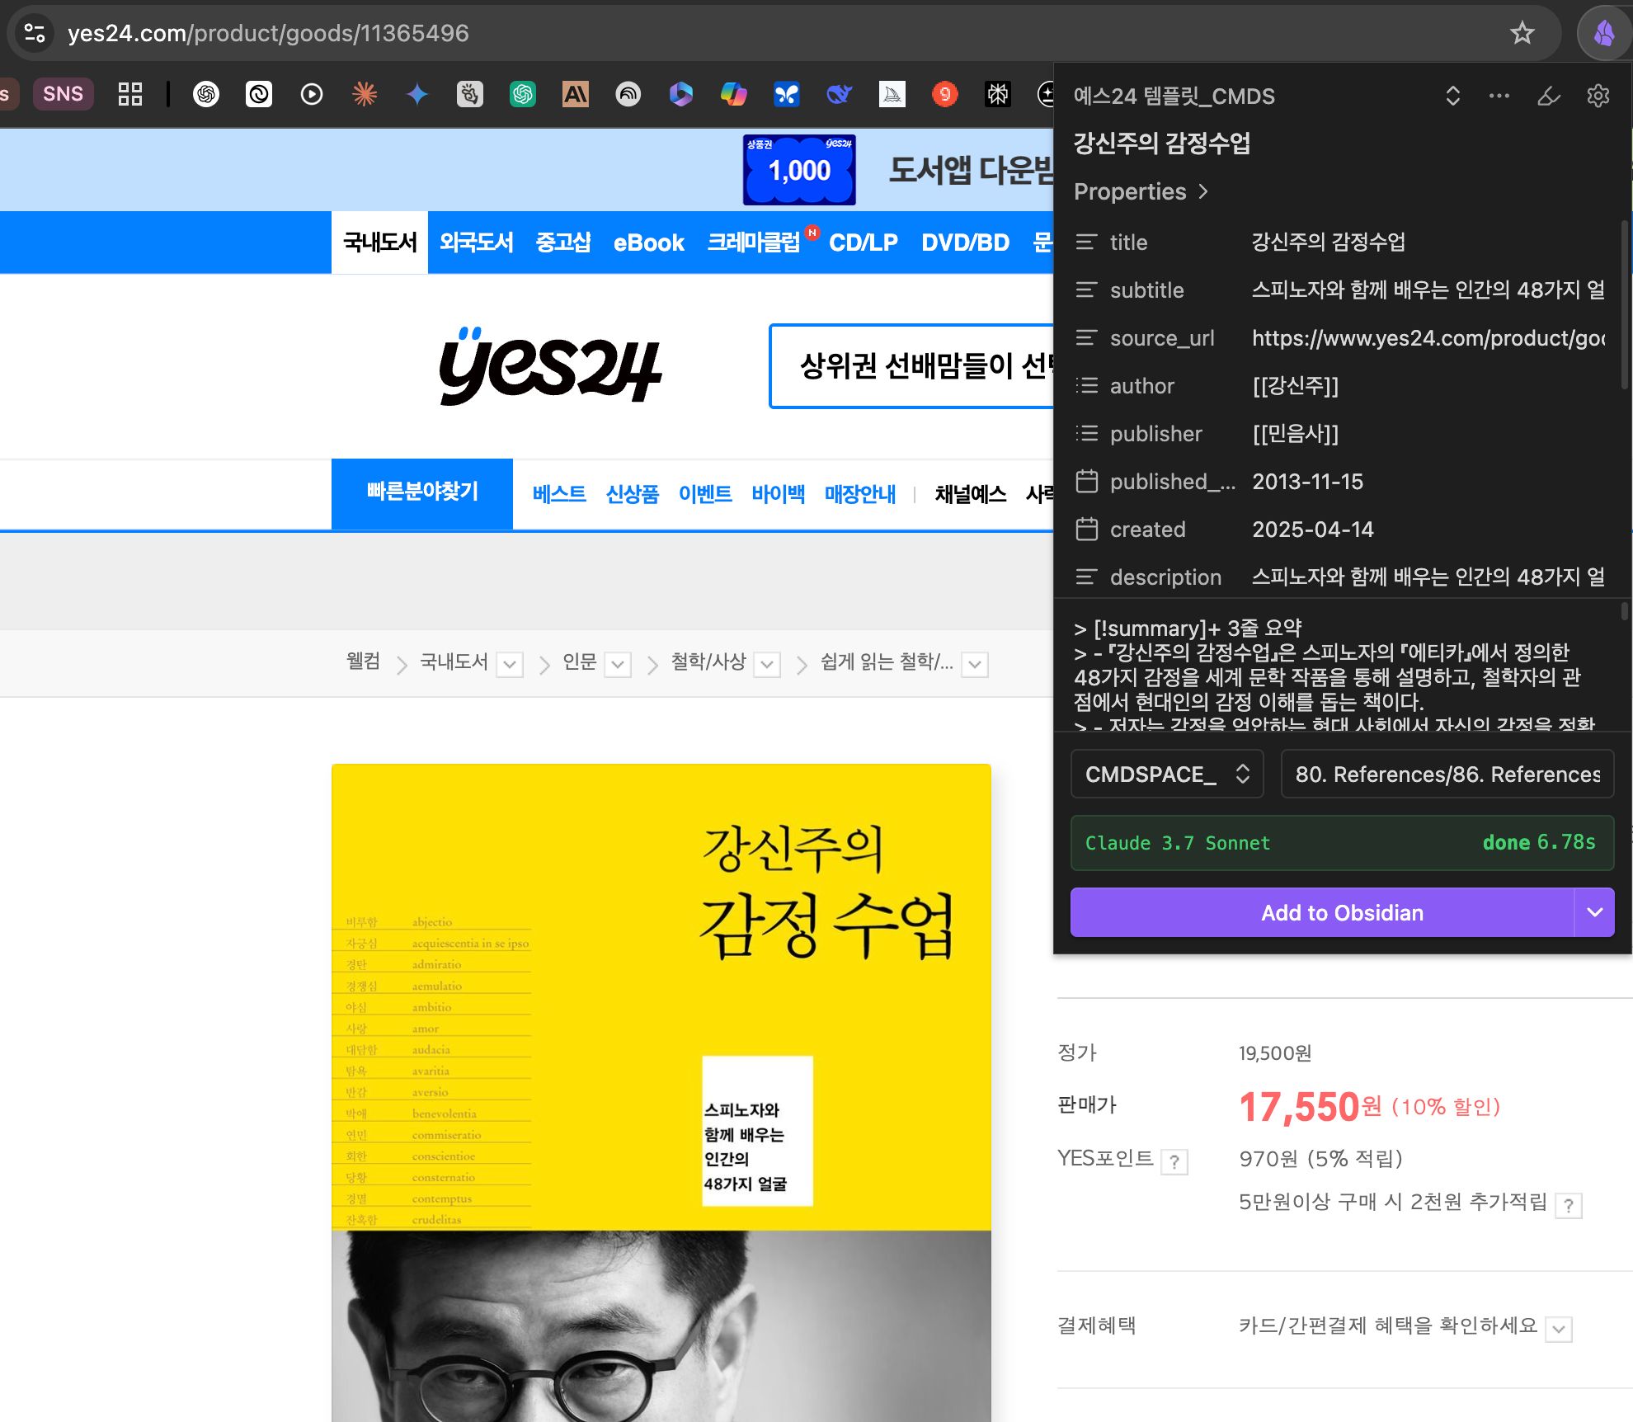Open the Claude bookmark in the bookmarks bar
The width and height of the screenshot is (1633, 1422).
(x=576, y=94)
